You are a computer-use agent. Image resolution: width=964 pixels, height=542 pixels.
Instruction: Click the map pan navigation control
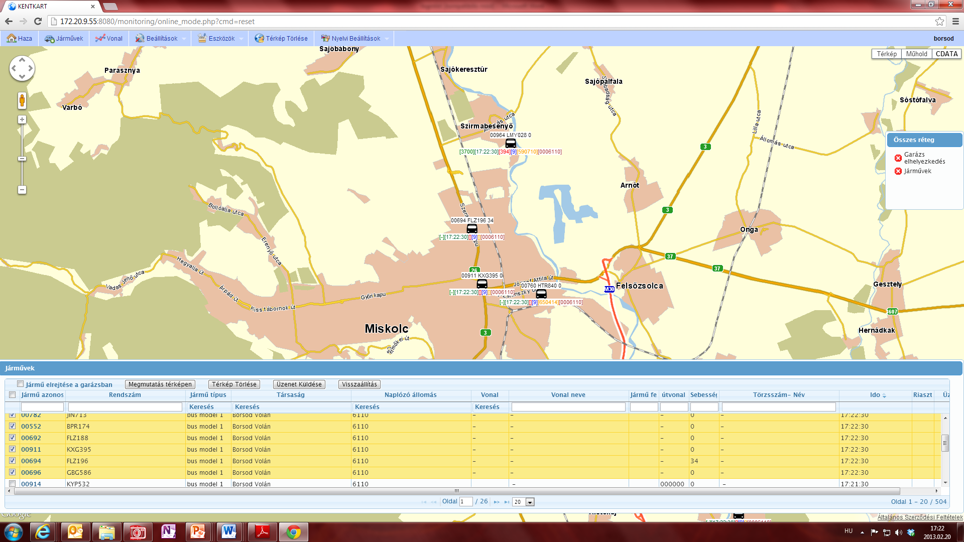tap(22, 68)
